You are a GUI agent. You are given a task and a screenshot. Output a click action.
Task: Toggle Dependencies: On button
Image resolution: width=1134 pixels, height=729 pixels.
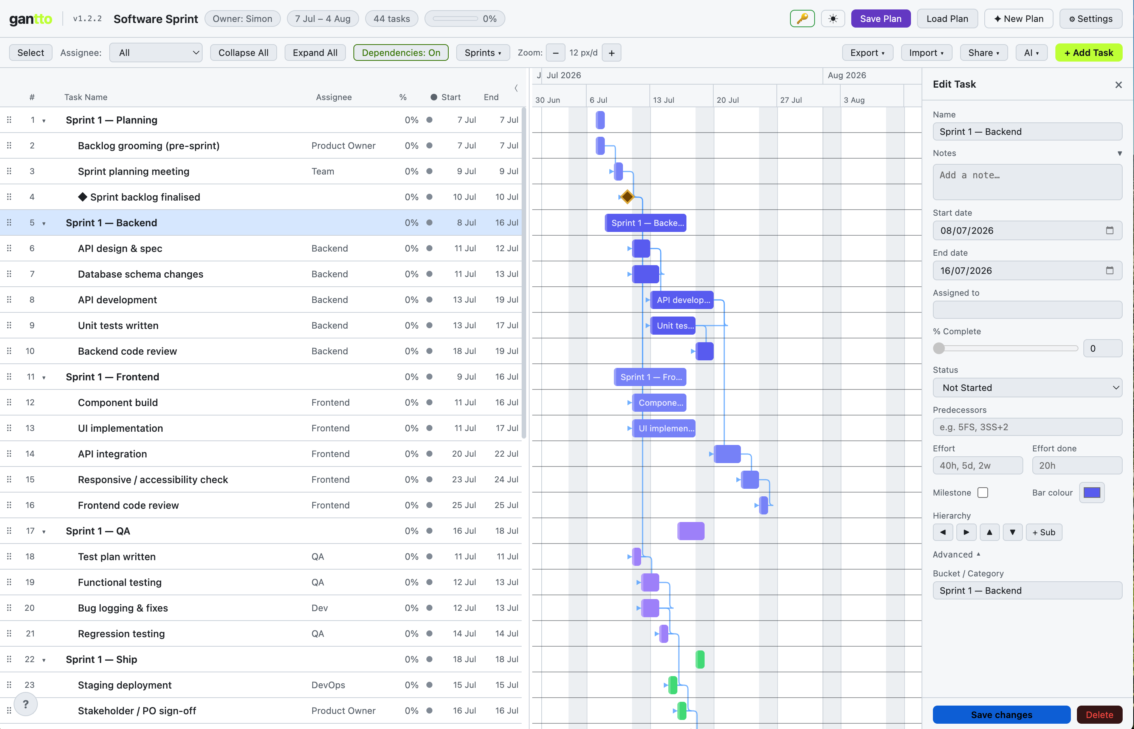pos(401,53)
